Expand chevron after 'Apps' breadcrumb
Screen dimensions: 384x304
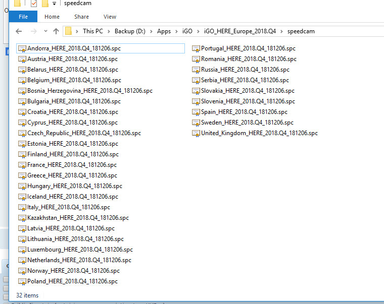[176, 32]
